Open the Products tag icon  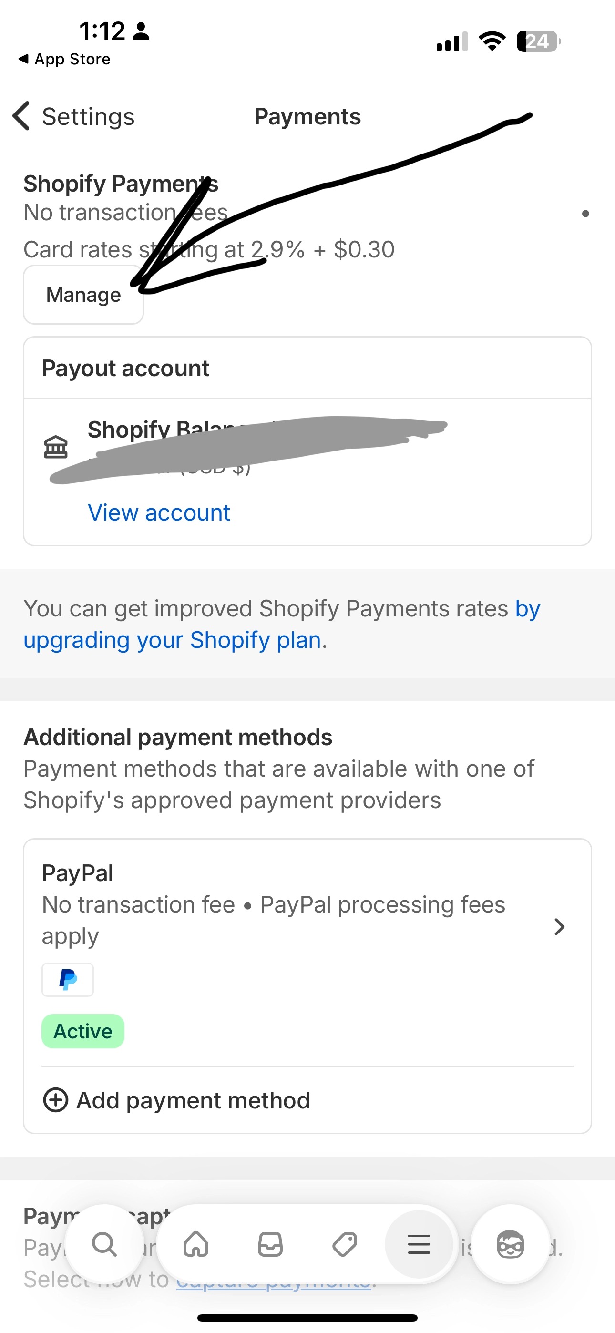[345, 1244]
